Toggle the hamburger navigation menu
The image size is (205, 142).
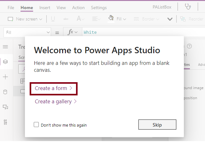coord(5,47)
